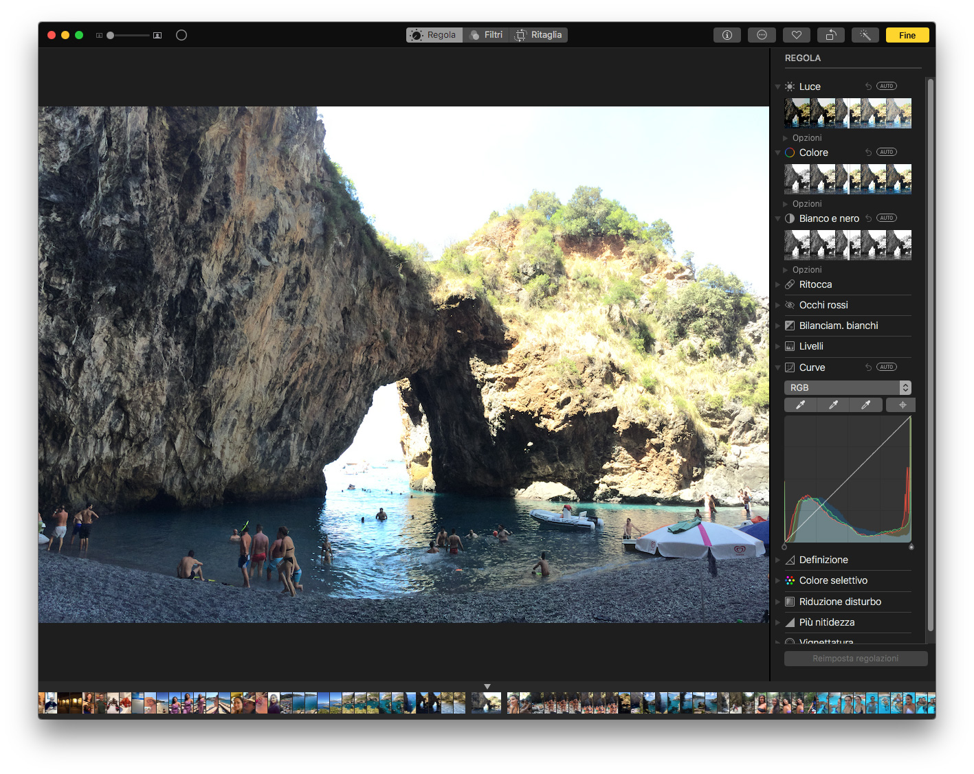Expand the Colore selettivo section
974x774 pixels.
[x=833, y=581]
